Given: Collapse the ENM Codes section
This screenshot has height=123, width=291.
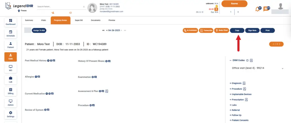Looking at the screenshot, I should coord(230,61).
